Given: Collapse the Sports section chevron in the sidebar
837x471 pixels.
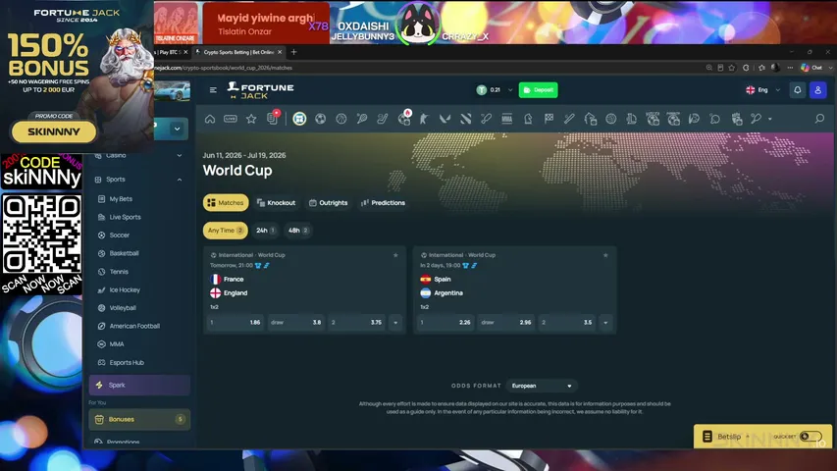Looking at the screenshot, I should pos(180,180).
